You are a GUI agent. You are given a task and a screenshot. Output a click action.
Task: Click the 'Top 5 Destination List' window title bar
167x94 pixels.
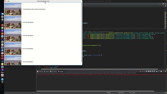(x=43, y=1)
